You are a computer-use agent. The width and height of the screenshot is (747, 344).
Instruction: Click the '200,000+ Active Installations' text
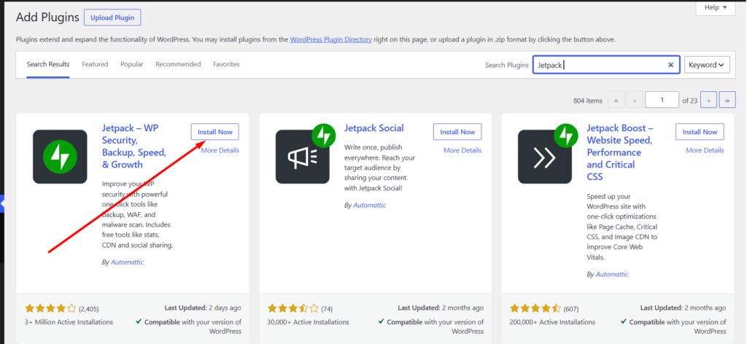552,322
